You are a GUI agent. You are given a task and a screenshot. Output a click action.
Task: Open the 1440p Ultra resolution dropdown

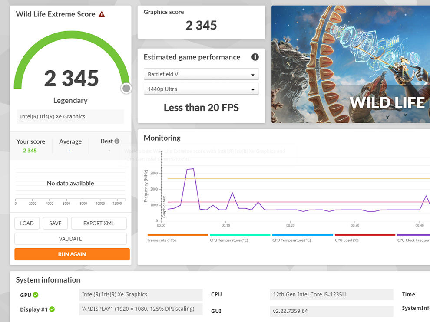[201, 89]
